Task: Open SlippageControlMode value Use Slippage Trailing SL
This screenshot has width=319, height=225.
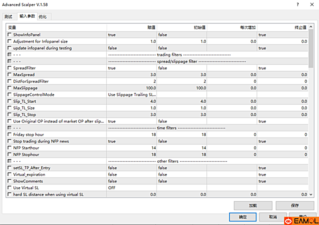Action: point(132,95)
